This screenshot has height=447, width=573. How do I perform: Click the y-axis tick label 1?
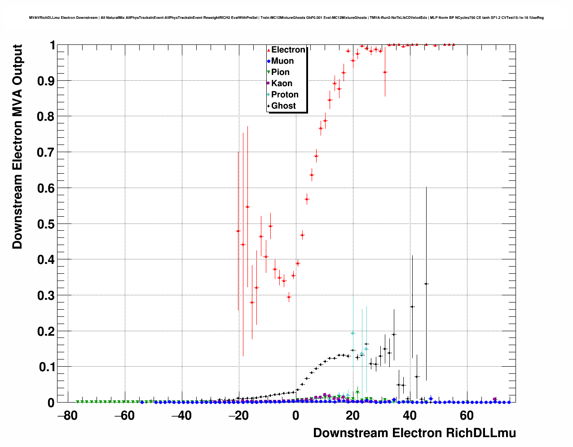point(53,45)
